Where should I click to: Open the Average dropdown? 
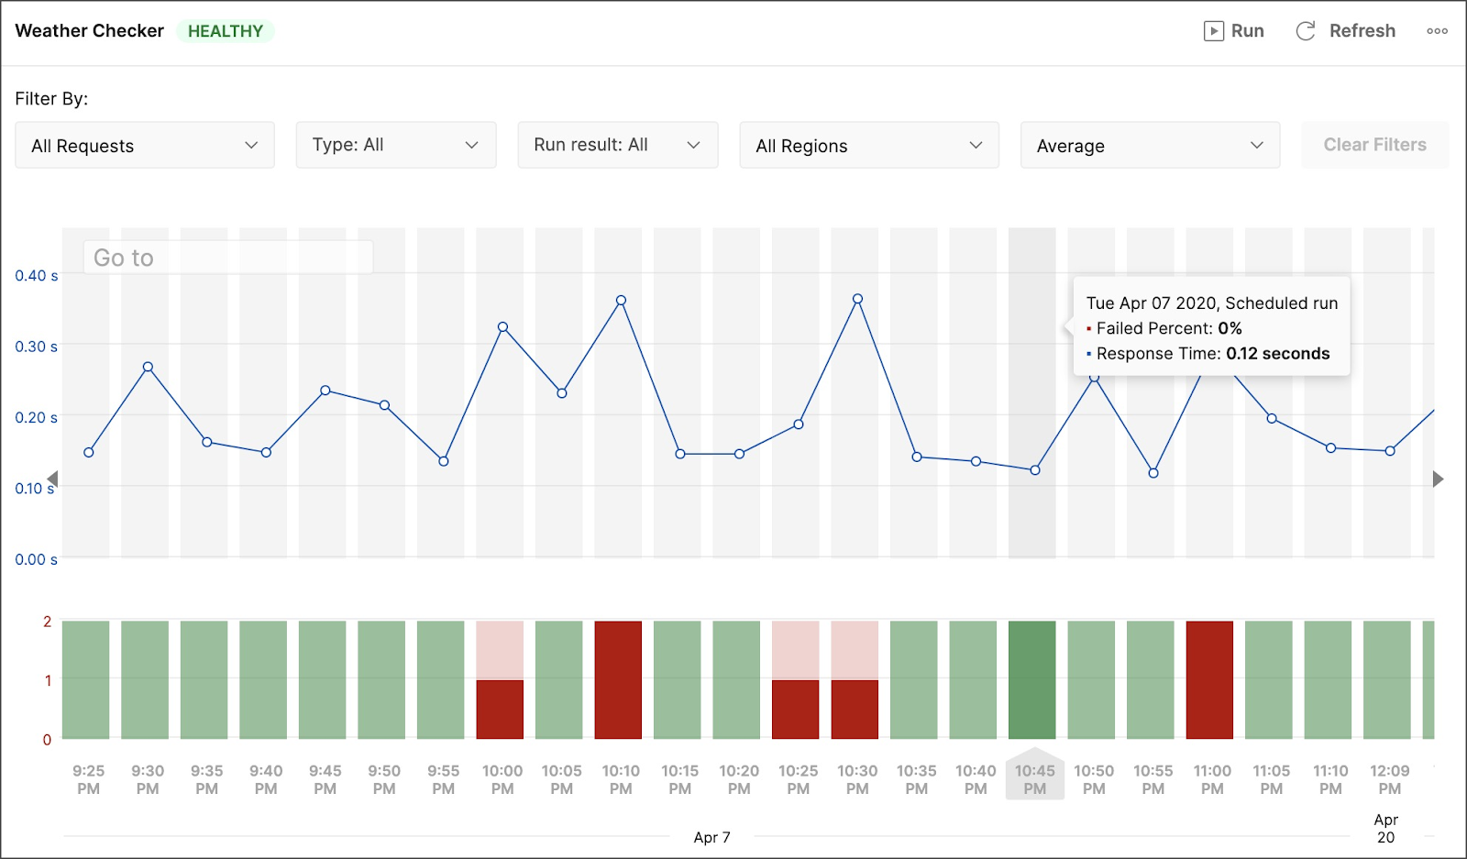[1150, 145]
